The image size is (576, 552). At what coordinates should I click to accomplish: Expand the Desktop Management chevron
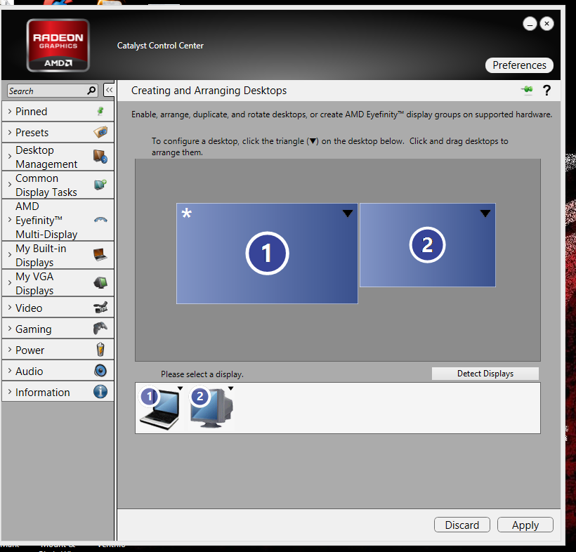click(10, 157)
